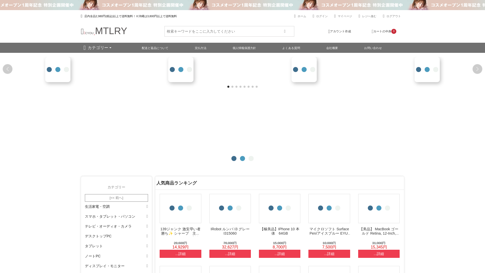Expand デスクトップPC category
Screen dimensions: 485x273
(147, 236)
